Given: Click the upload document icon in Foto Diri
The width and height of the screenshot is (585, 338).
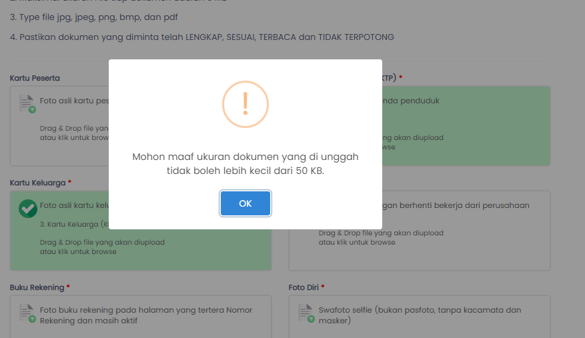Looking at the screenshot, I should click(306, 313).
